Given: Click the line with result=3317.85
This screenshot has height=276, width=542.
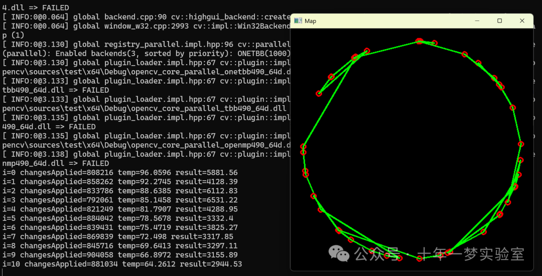Looking at the screenshot, I should (x=118, y=236).
